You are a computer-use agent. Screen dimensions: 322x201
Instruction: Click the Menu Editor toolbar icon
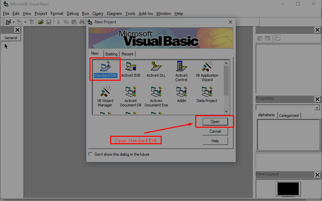coord(32,22)
